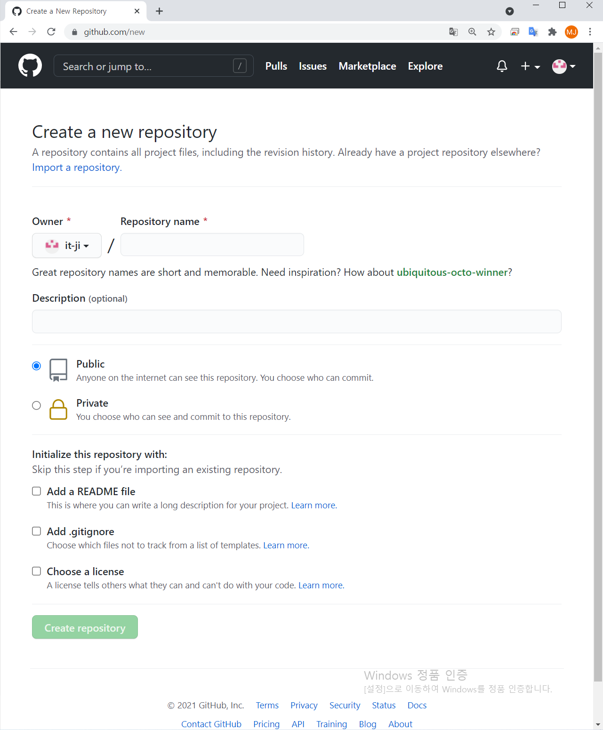This screenshot has width=603, height=730.
Task: Click the slash shortcut icon in search box
Action: (x=240, y=66)
